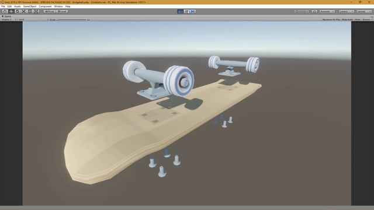Open the Assets menu

pyautogui.click(x=17, y=6)
